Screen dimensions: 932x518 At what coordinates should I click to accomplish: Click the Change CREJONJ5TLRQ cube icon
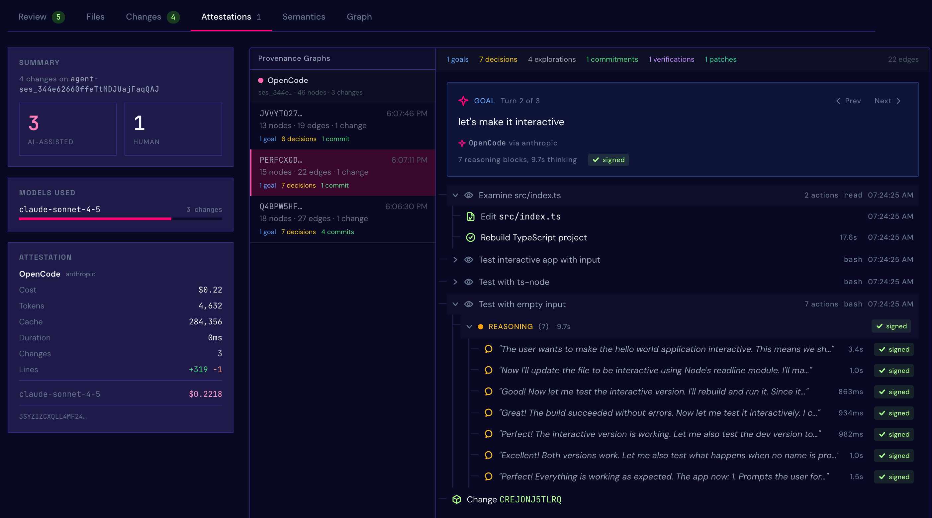457,499
